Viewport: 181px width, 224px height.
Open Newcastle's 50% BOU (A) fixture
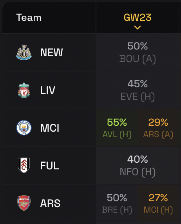(138, 52)
